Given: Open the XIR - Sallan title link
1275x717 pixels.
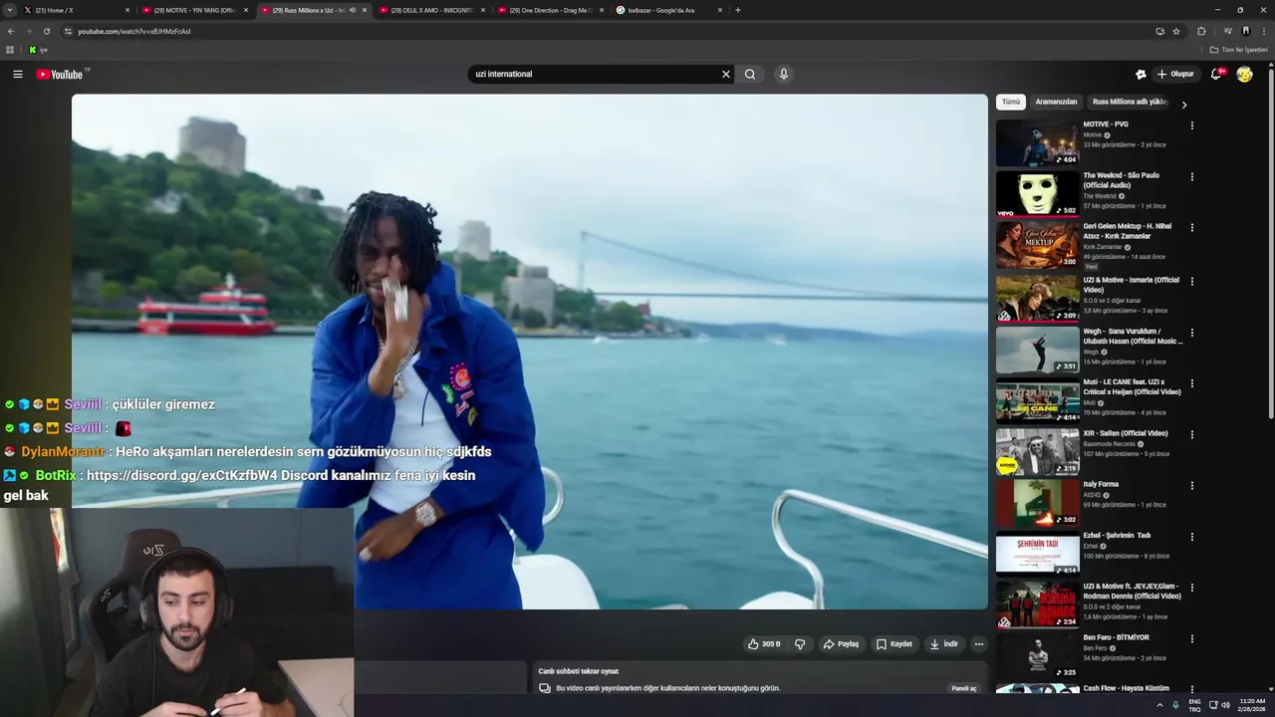Looking at the screenshot, I should (1126, 433).
